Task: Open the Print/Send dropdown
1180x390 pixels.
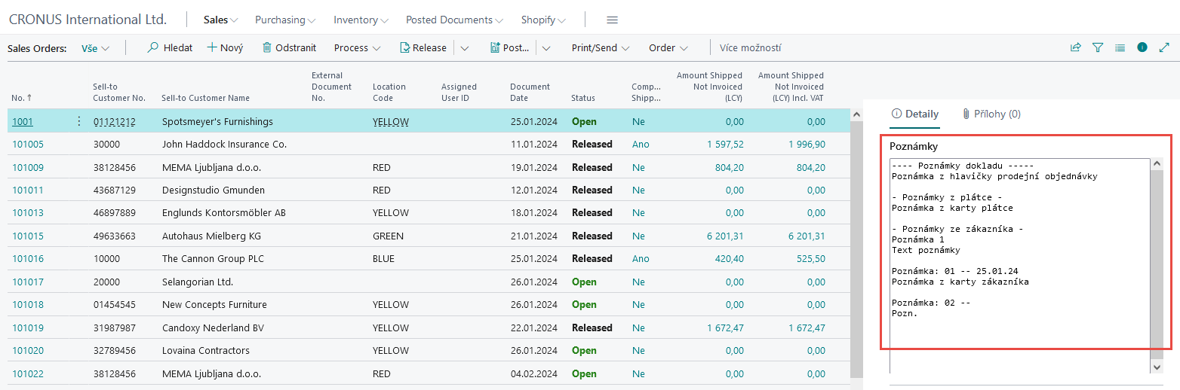Action: coord(600,47)
